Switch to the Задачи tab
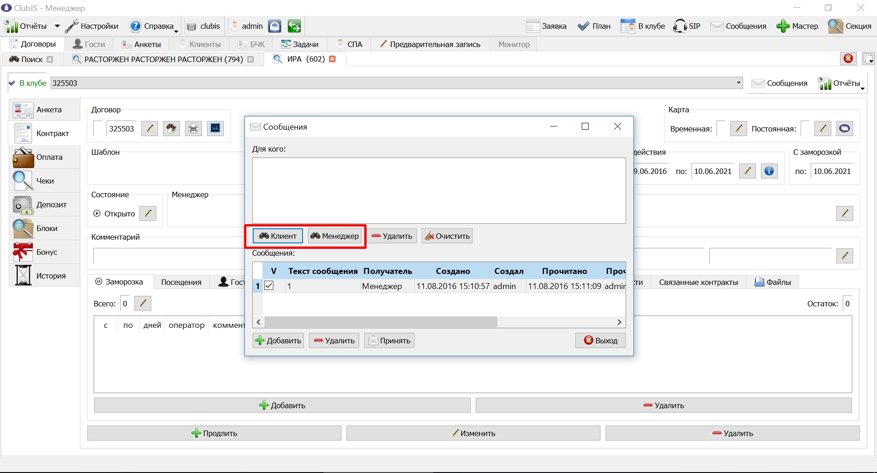 [299, 44]
